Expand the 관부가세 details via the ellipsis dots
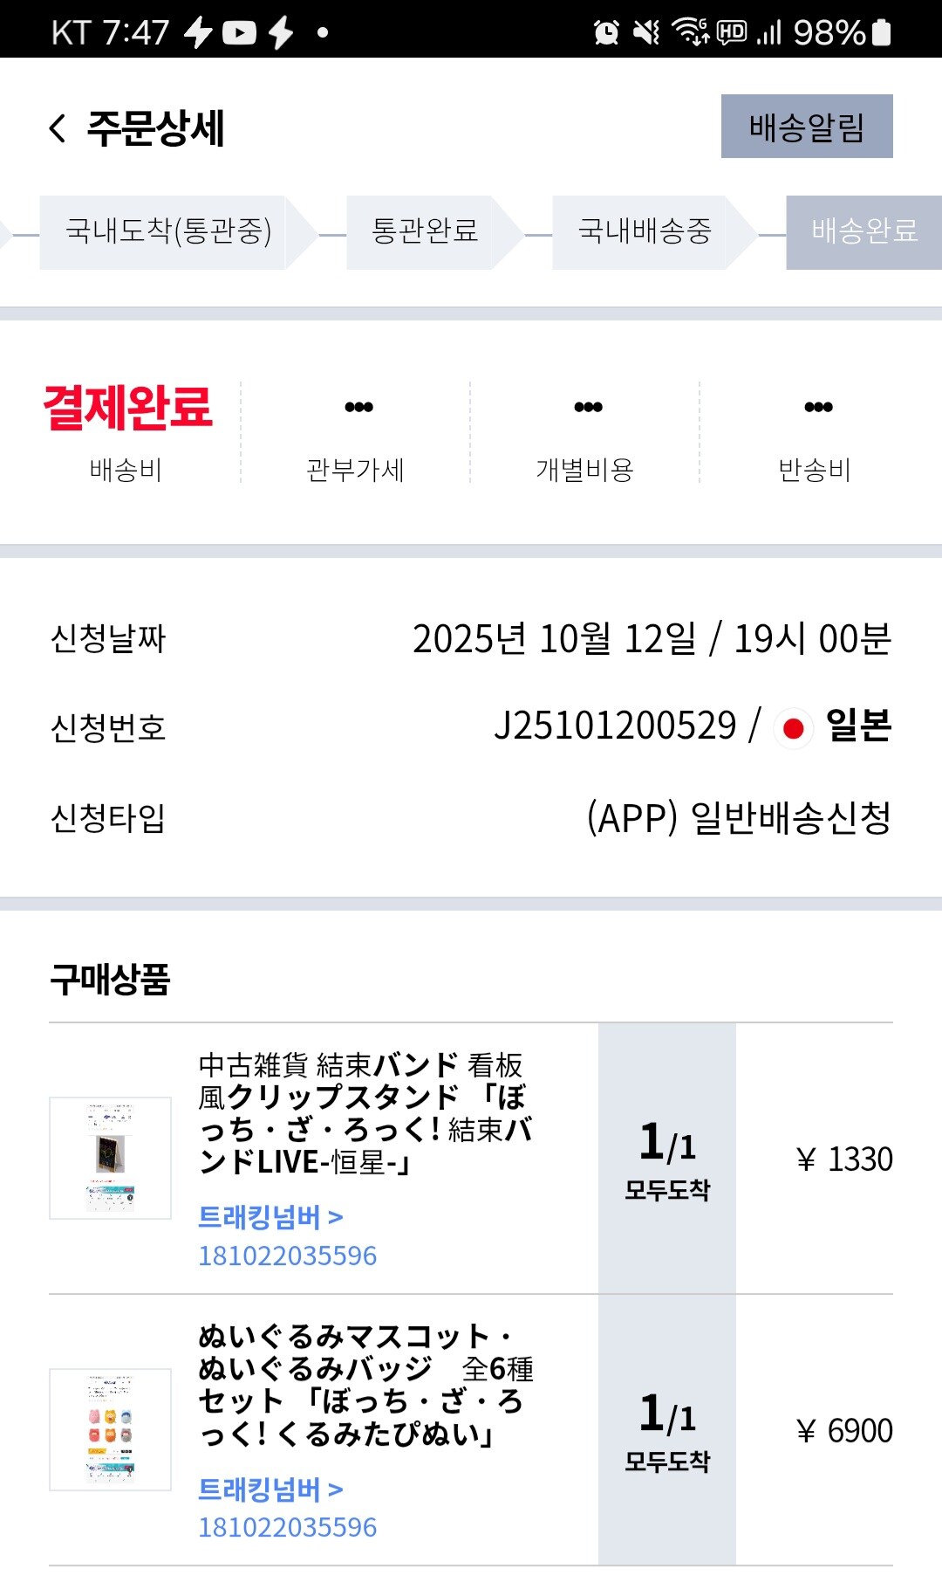Screen dimensions: 942x1596 click(358, 405)
